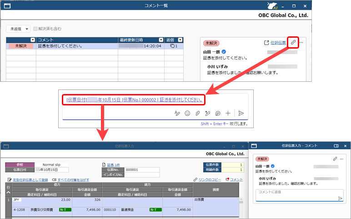Open the 返信 column filter dropdown
Image resolution: width=351 pixels, height=219 pixels.
tap(180, 40)
